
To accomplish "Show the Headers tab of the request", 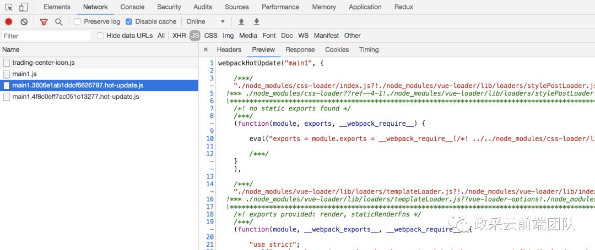I will click(x=229, y=49).
